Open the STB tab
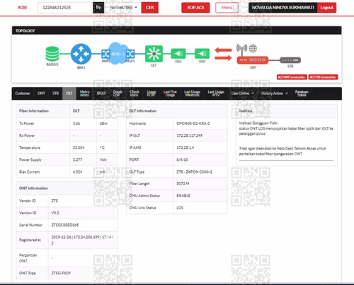The image size is (354, 285). pos(55,94)
